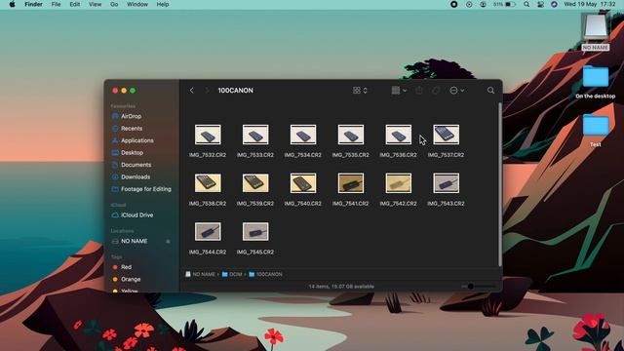The image size is (624, 351).
Task: Open the date and time display
Action: 590,4
